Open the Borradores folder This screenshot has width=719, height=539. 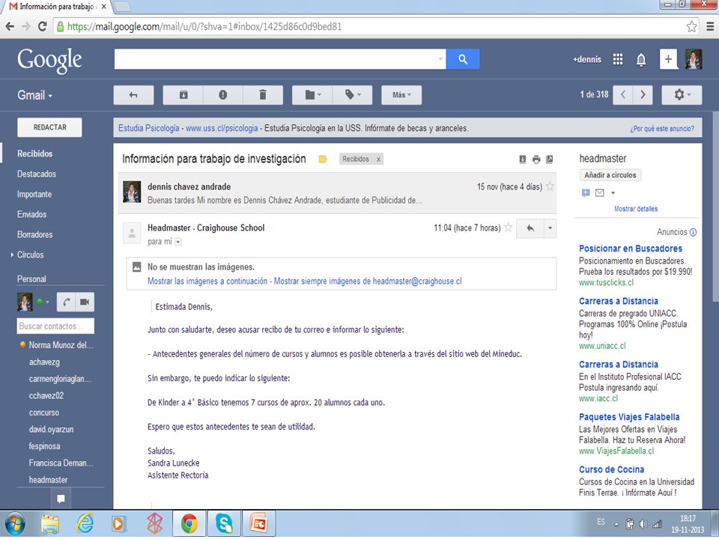pos(35,234)
